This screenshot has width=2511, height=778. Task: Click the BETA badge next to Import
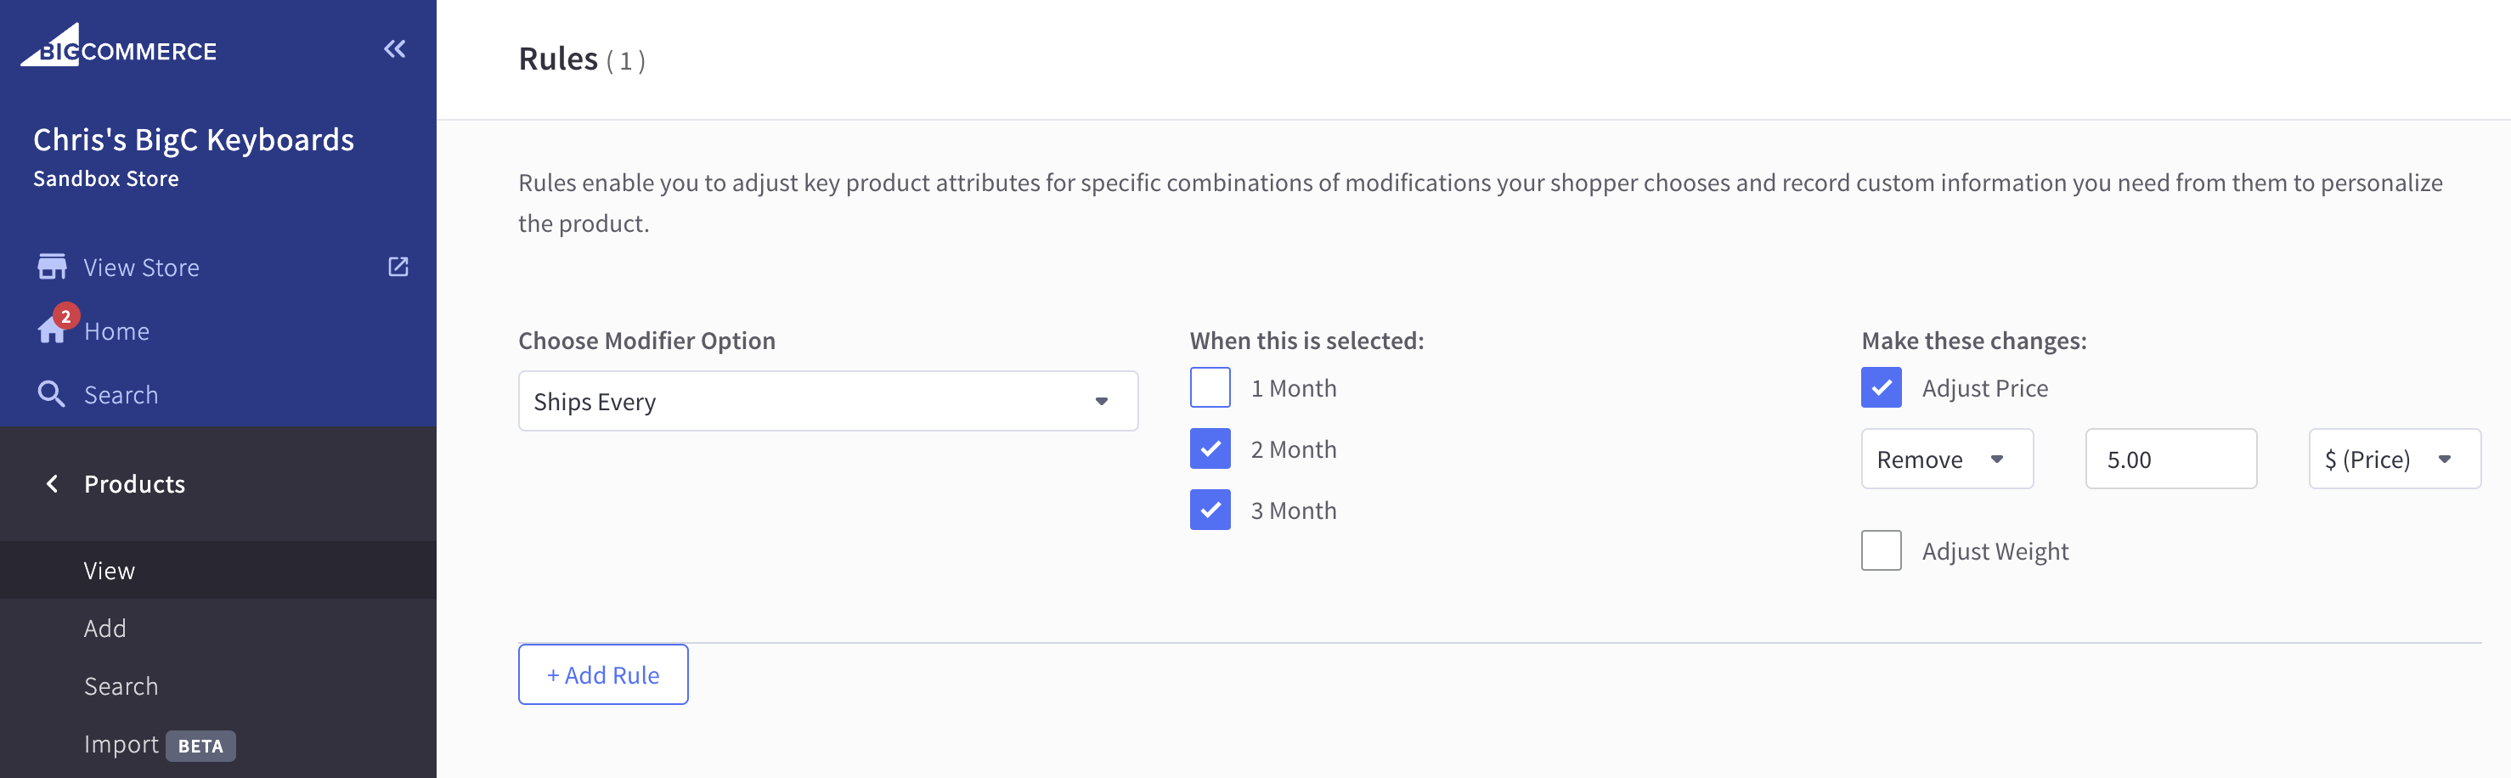[x=200, y=746]
